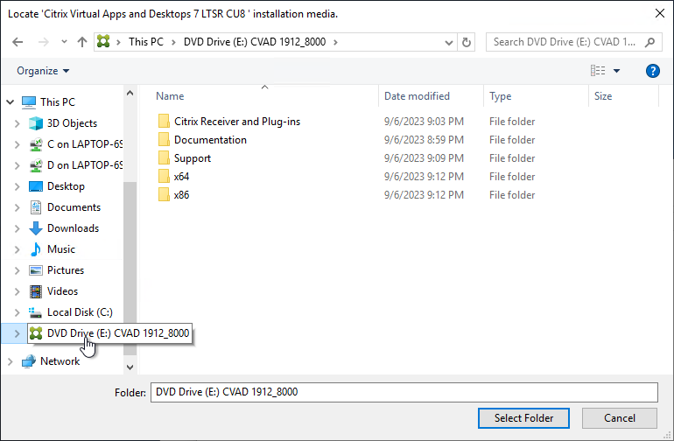Select Local Disk (C:) drive icon
This screenshot has height=441, width=674.
click(x=36, y=312)
